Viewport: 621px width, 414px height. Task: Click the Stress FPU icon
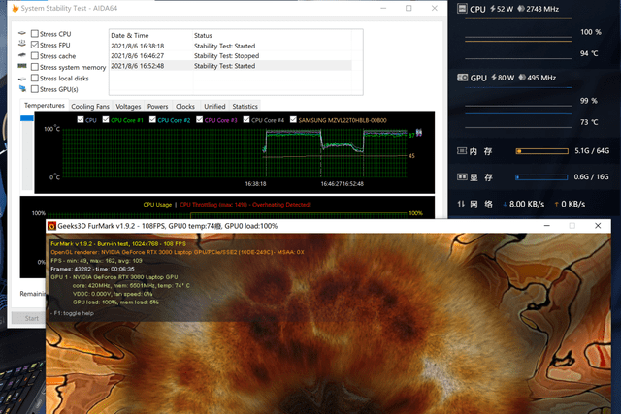pyautogui.click(x=22, y=44)
